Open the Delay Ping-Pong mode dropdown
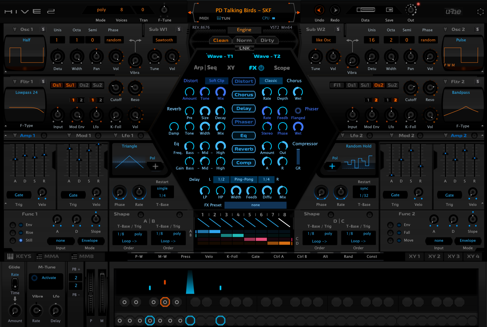The width and height of the screenshot is (487, 327). tap(244, 179)
